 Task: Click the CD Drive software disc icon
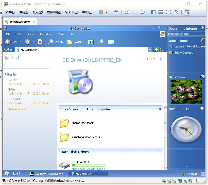pos(80,82)
